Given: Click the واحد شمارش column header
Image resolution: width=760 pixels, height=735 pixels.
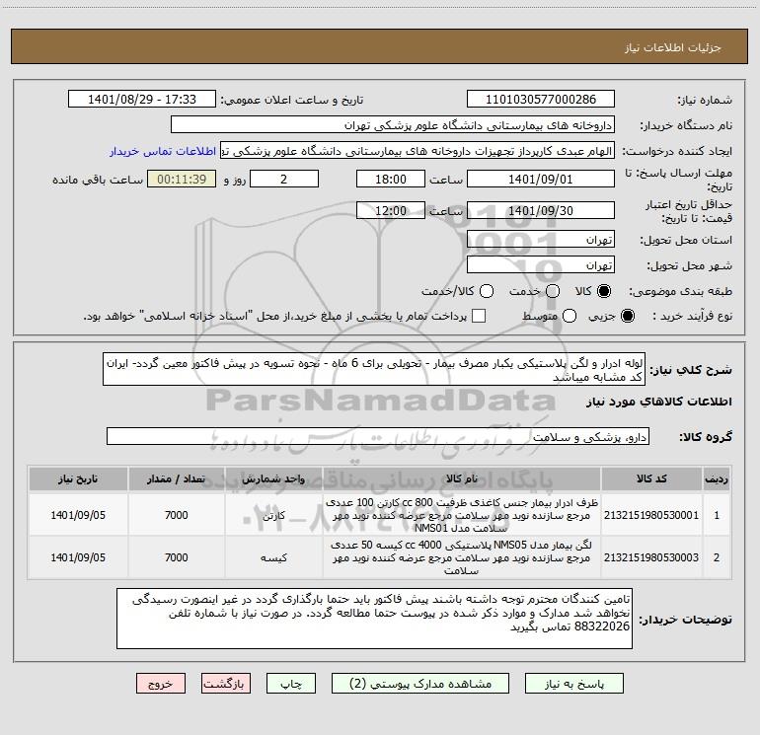Looking at the screenshot, I should pyautogui.click(x=273, y=479).
